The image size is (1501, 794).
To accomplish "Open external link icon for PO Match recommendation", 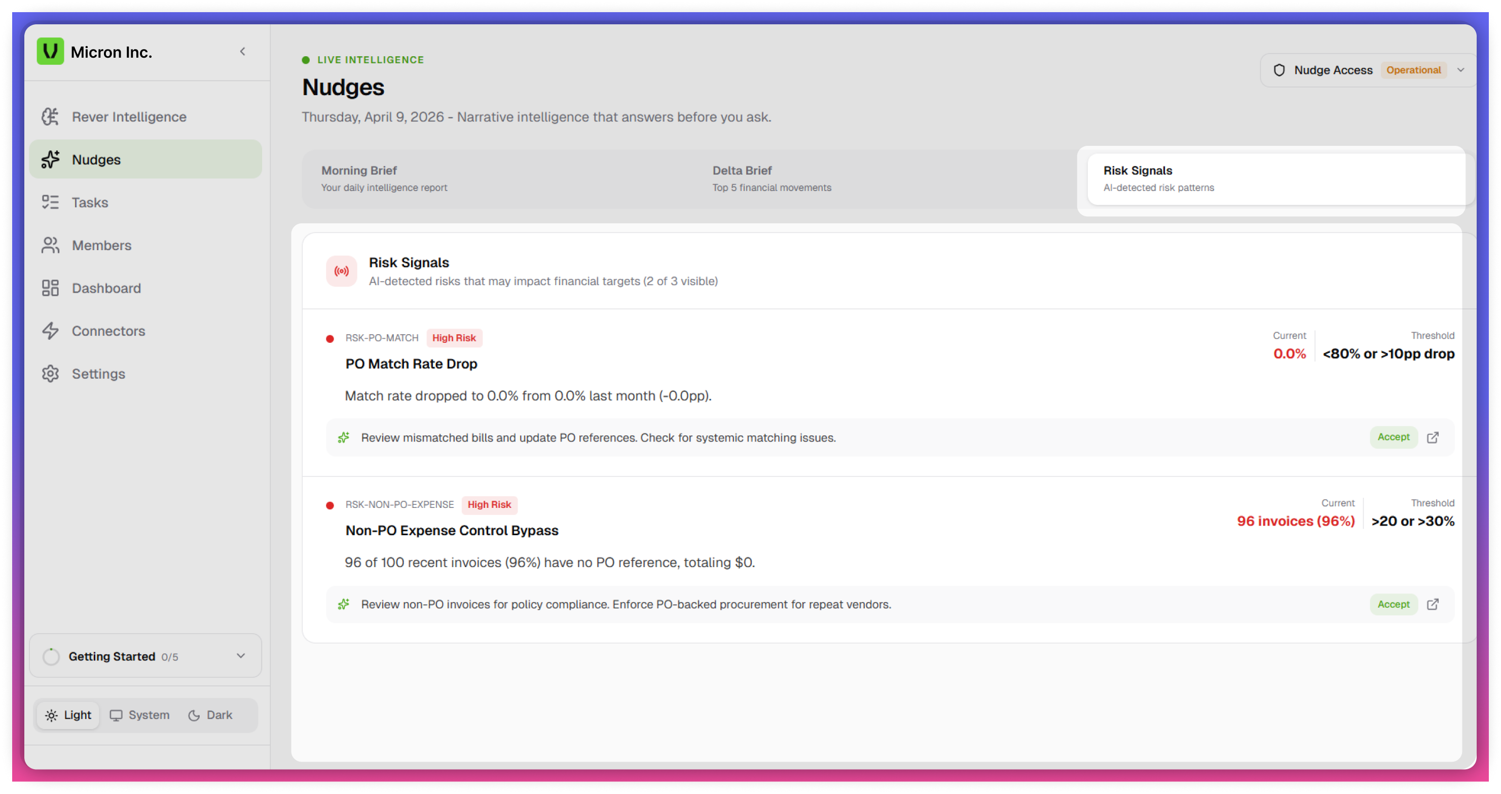I will tap(1433, 437).
